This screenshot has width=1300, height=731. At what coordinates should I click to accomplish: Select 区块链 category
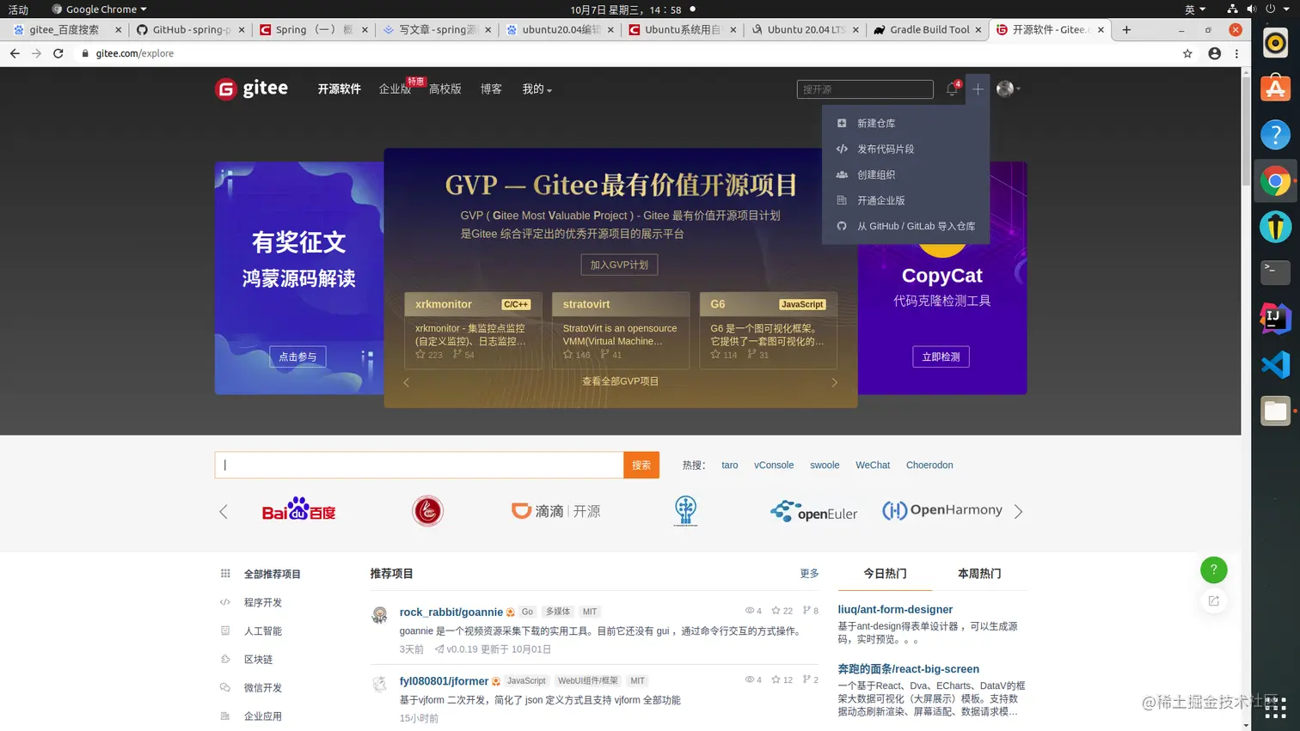tap(258, 659)
